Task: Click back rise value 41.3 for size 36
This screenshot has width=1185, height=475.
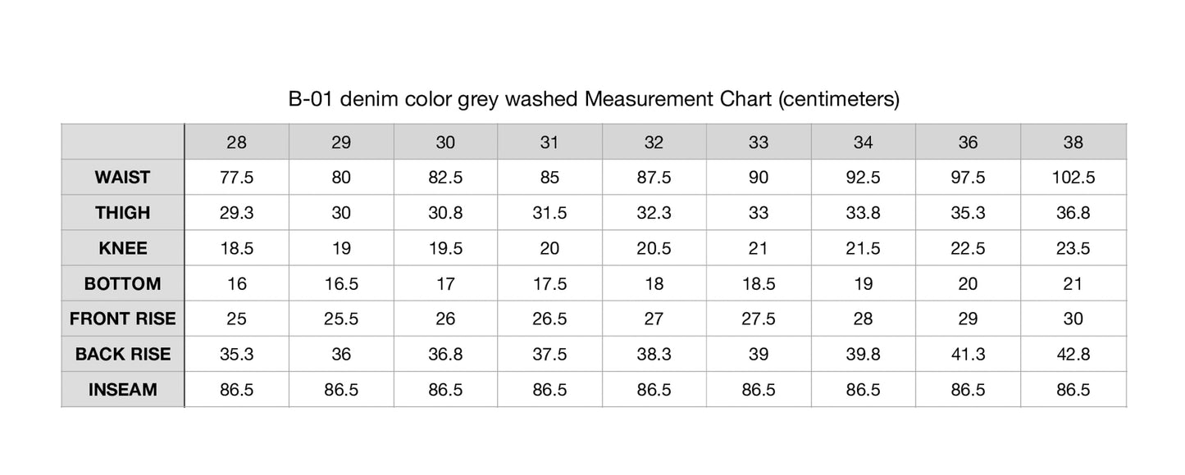Action: click(x=968, y=355)
